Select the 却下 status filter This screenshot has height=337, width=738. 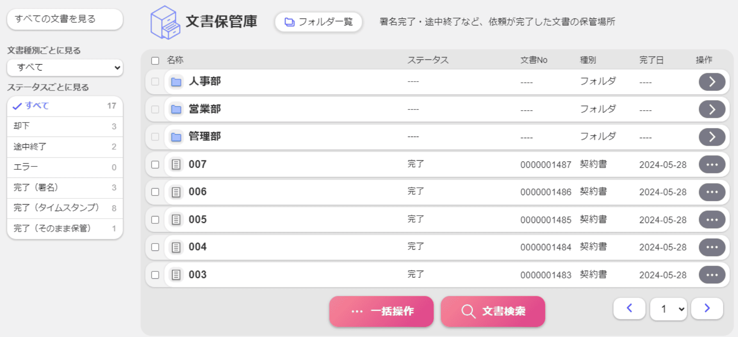click(x=64, y=126)
